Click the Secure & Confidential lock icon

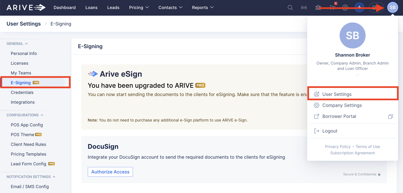(379, 174)
